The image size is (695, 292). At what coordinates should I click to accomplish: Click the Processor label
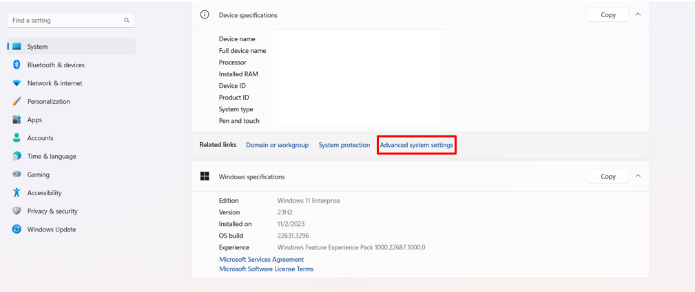[x=232, y=63]
